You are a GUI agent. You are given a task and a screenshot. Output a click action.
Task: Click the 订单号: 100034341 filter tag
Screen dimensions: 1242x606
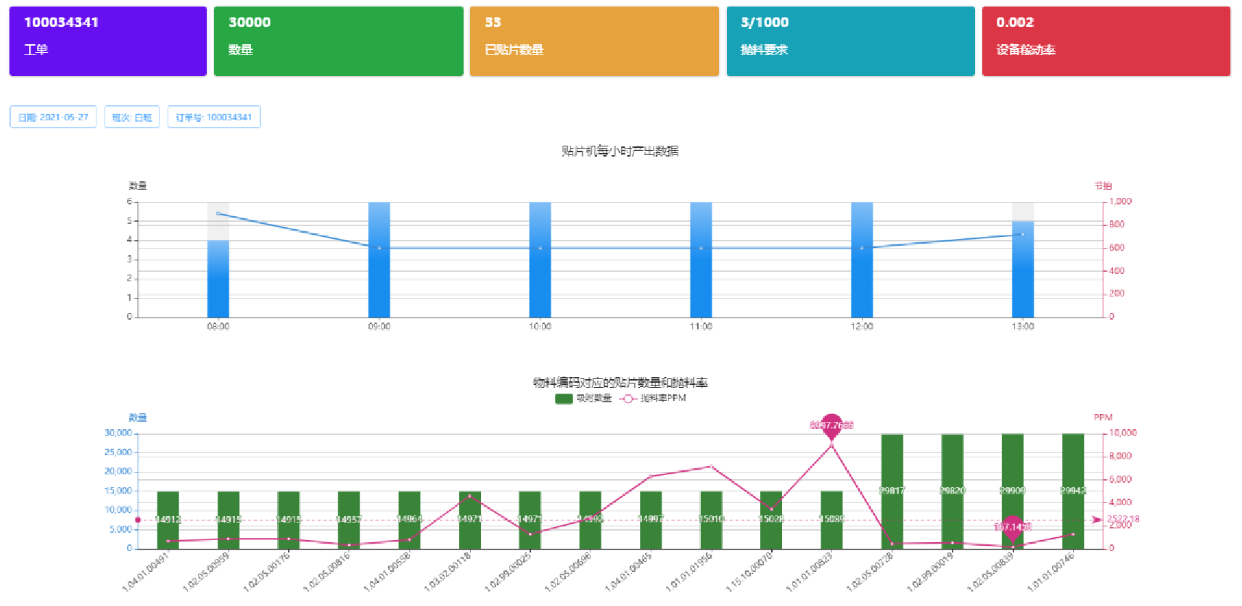pos(214,117)
